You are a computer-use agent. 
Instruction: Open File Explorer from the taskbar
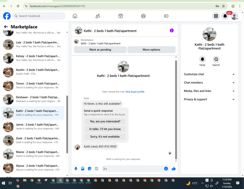[x=25, y=180]
